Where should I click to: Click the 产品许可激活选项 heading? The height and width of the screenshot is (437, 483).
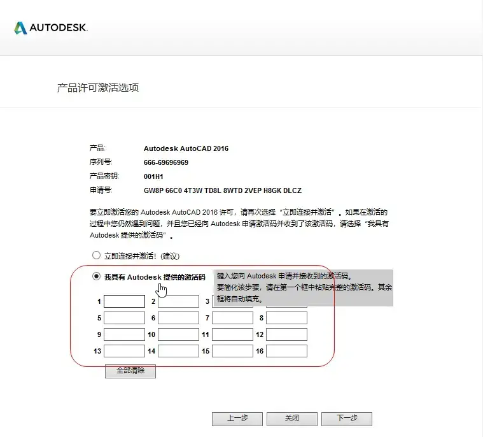click(x=98, y=88)
